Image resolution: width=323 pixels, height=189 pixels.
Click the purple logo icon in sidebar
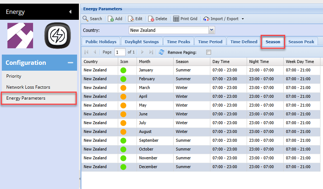[20, 36]
